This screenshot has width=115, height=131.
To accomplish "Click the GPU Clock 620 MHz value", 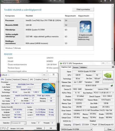I will (x=77, y=114).
